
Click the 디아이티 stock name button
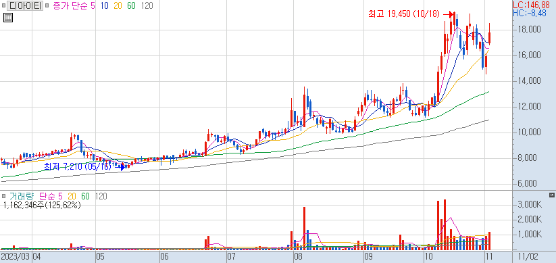(x=24, y=5)
